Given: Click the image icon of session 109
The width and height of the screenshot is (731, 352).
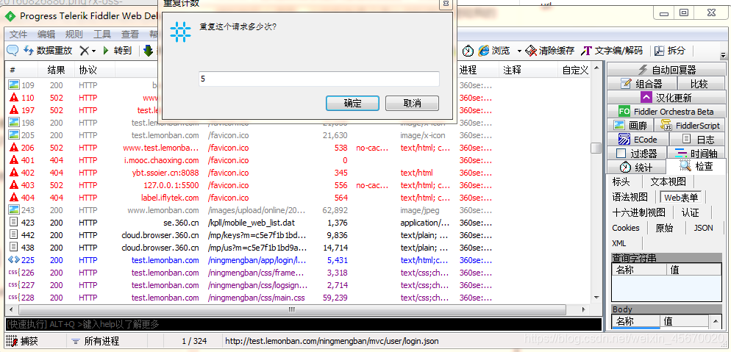Looking at the screenshot, I should click(14, 85).
